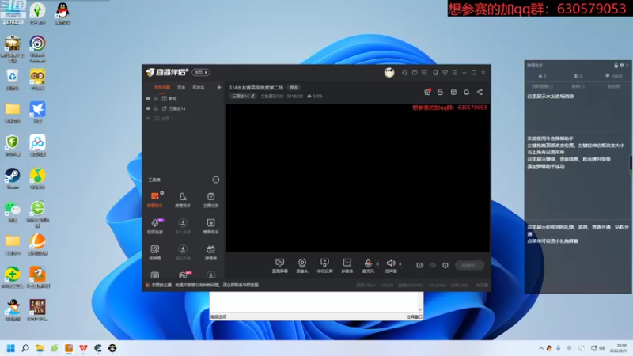Add a 摄像头 camera source
This screenshot has height=356, width=633.
[302, 266]
